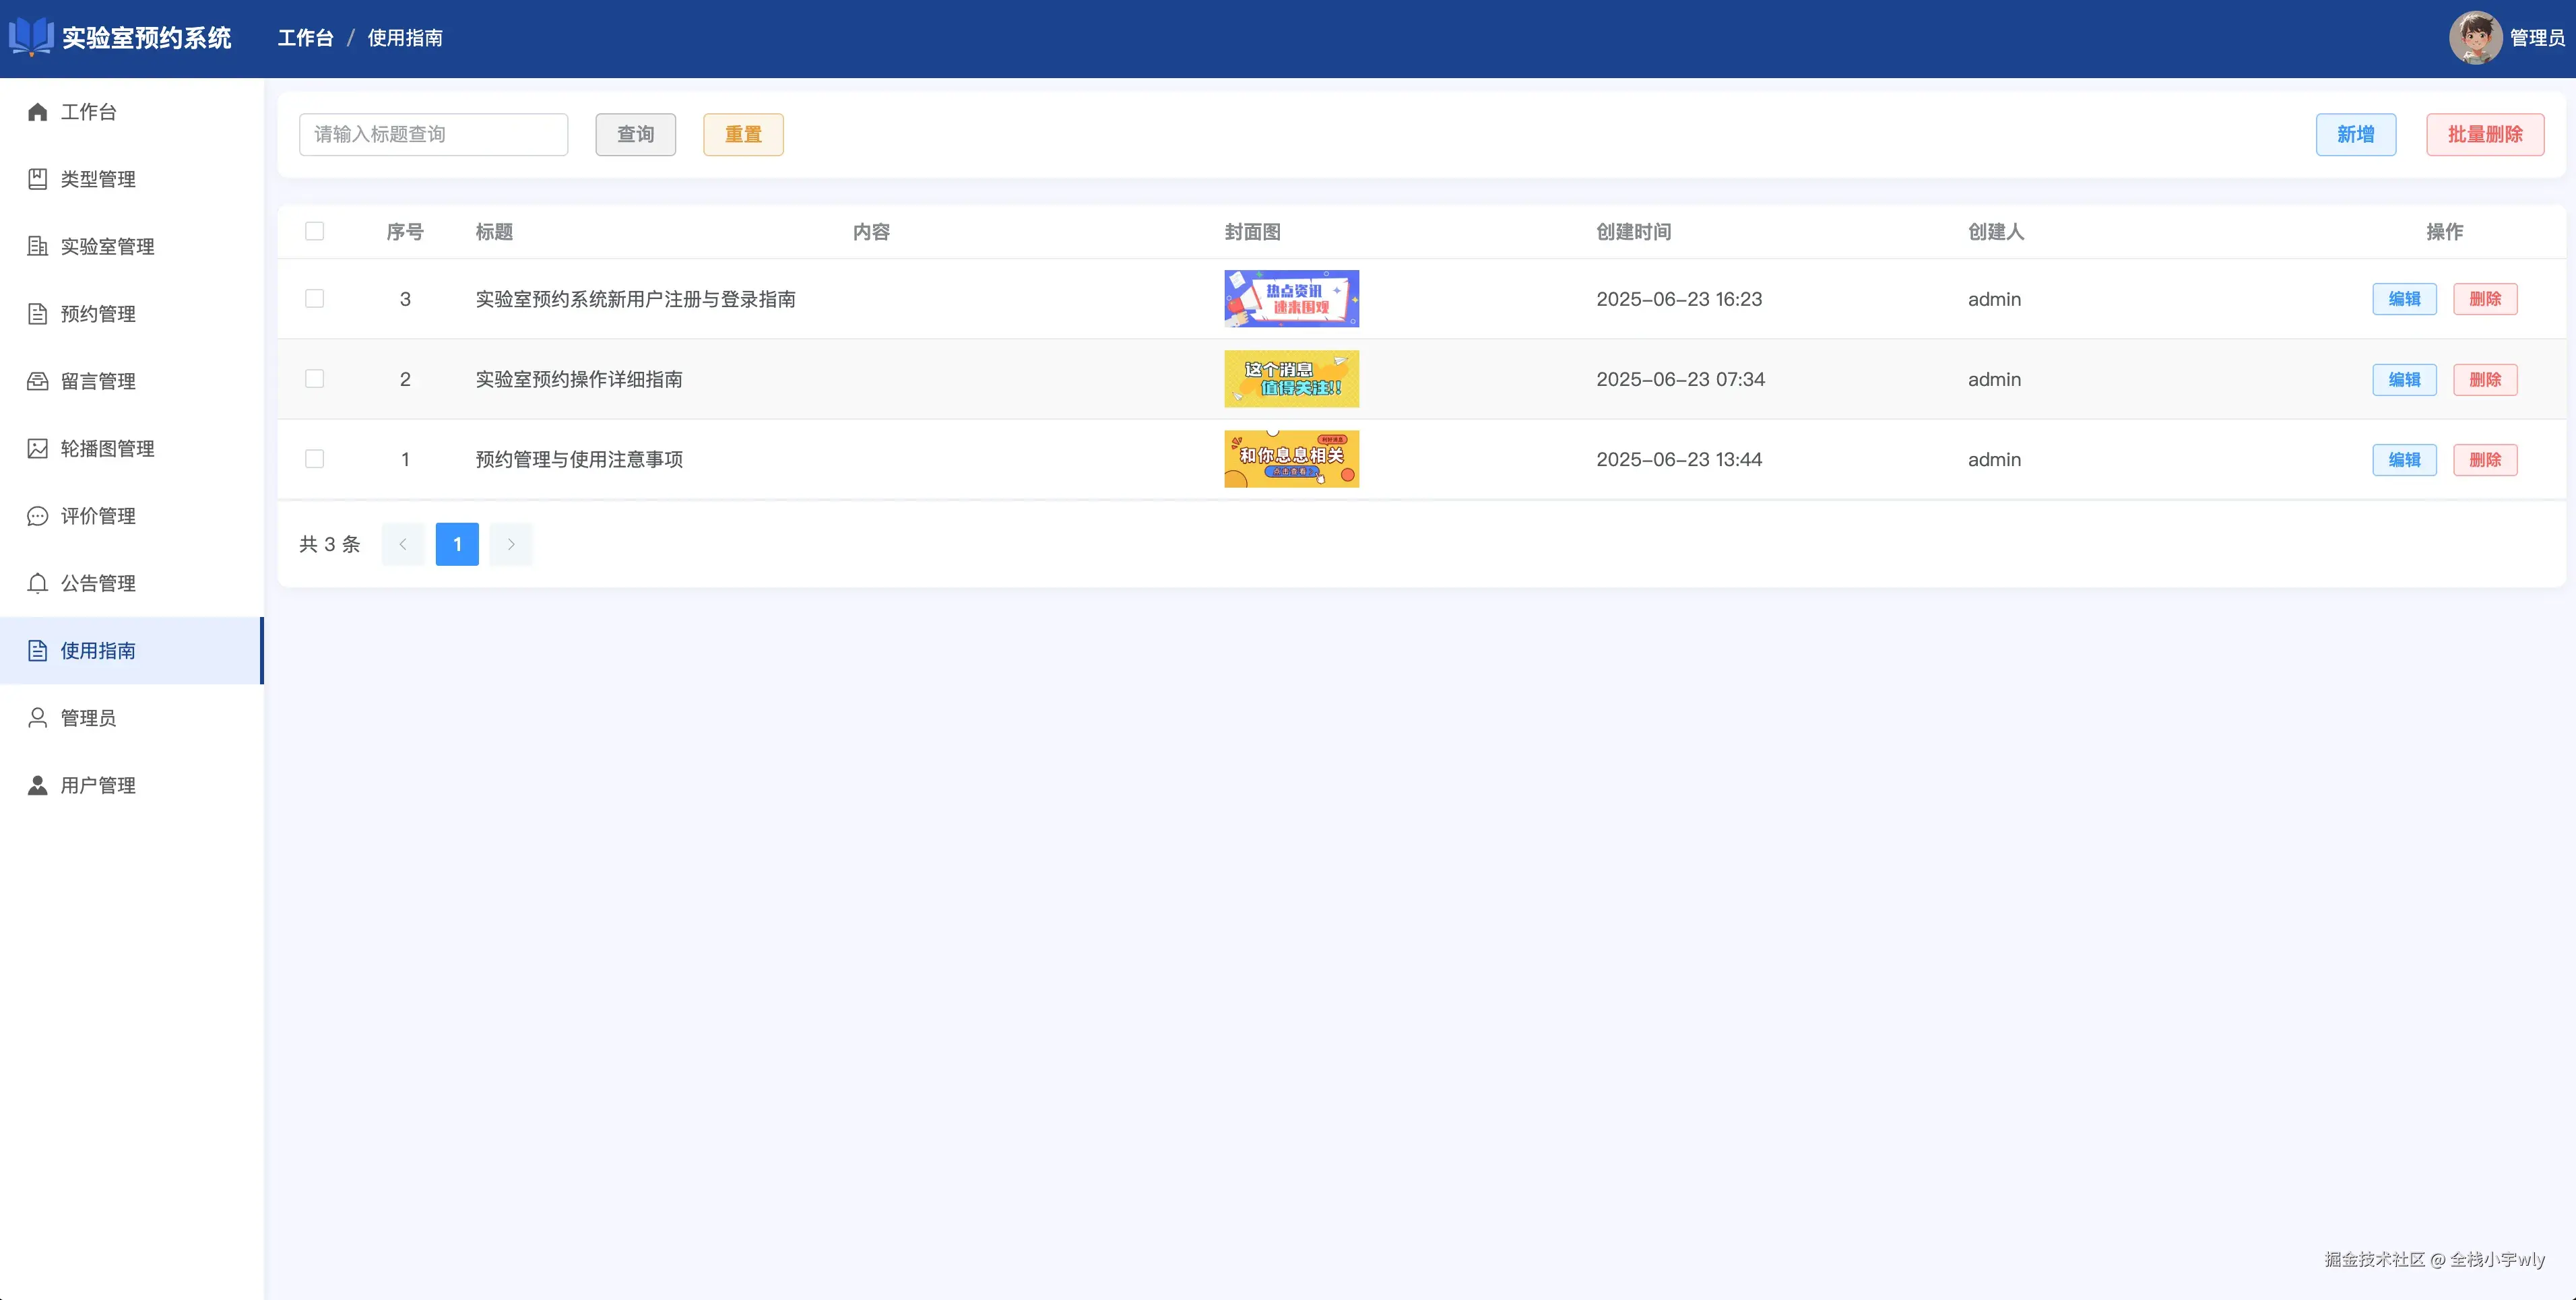Open the 这个消息值得关注 cover thumbnail
This screenshot has width=2576, height=1300.
pos(1291,379)
